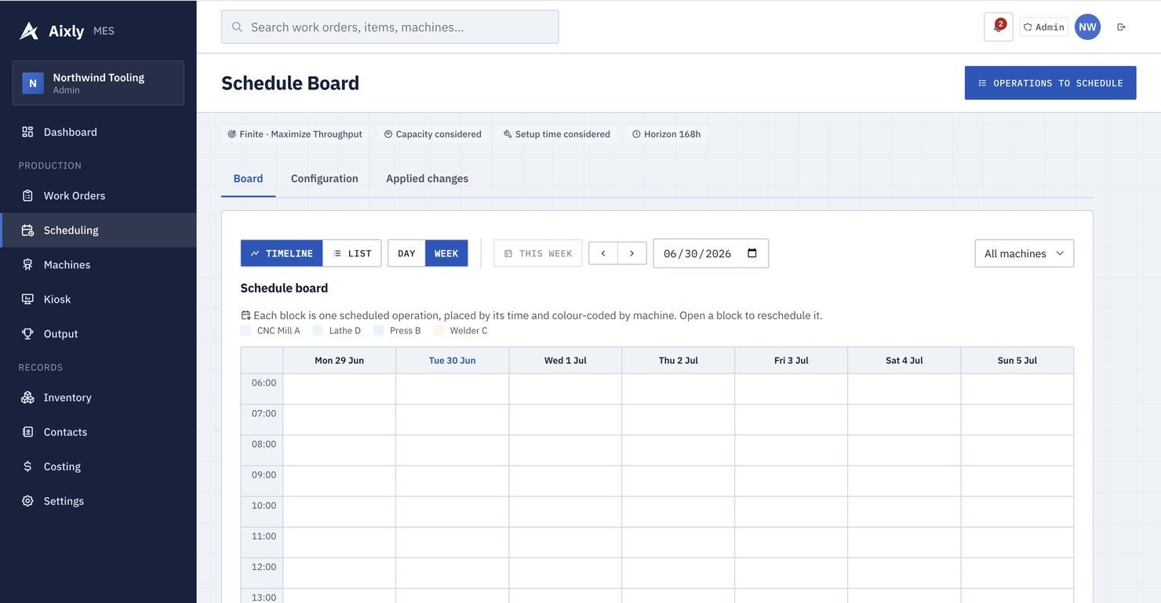
Task: Open Contacts in sidebar
Action: (x=98, y=432)
